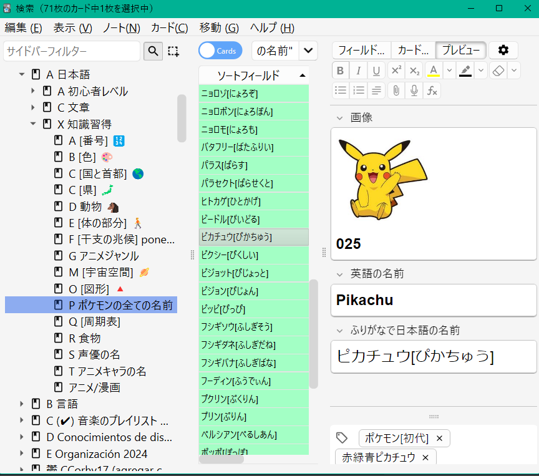Image resolution: width=539 pixels, height=476 pixels.
Task: Open the 編集 (E) menu
Action: pyautogui.click(x=23, y=28)
